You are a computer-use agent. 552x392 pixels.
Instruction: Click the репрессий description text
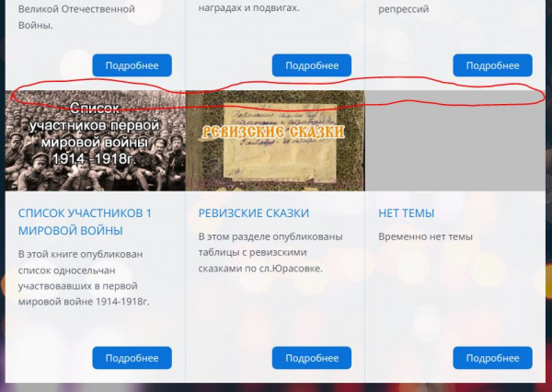click(404, 9)
